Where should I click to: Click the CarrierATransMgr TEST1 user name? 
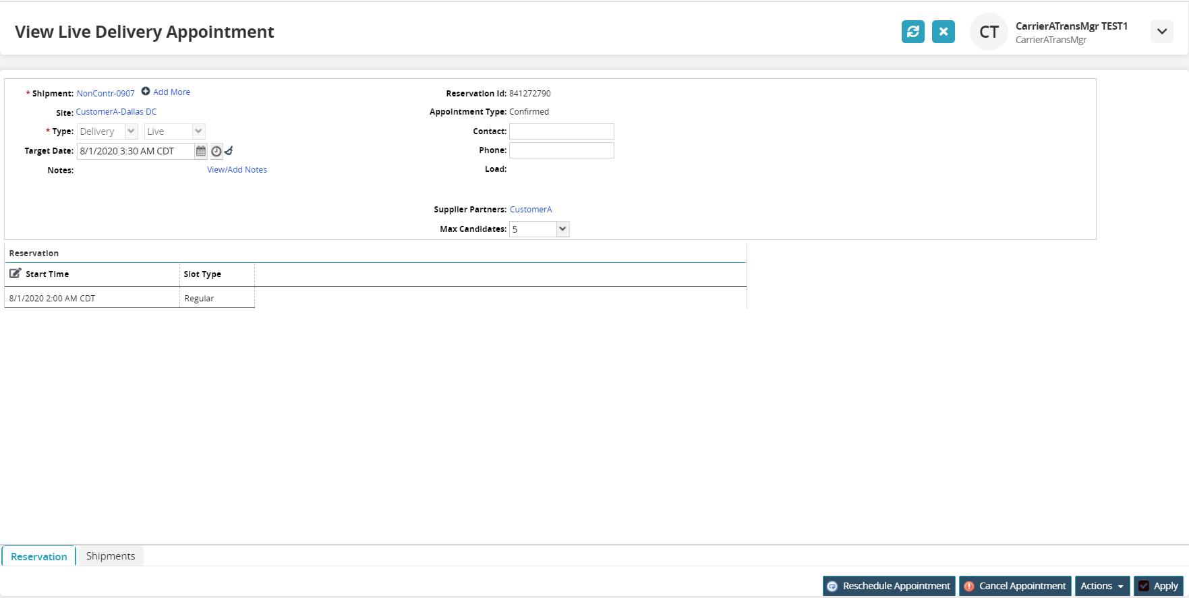point(1072,26)
